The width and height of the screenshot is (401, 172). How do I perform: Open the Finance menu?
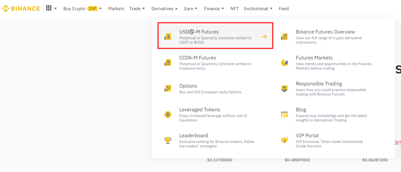(x=212, y=9)
